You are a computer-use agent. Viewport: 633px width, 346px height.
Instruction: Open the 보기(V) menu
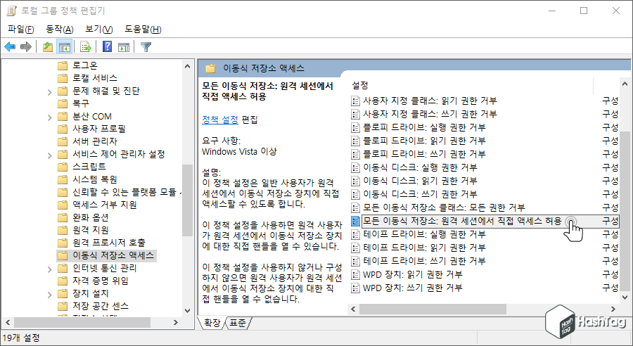(x=99, y=30)
